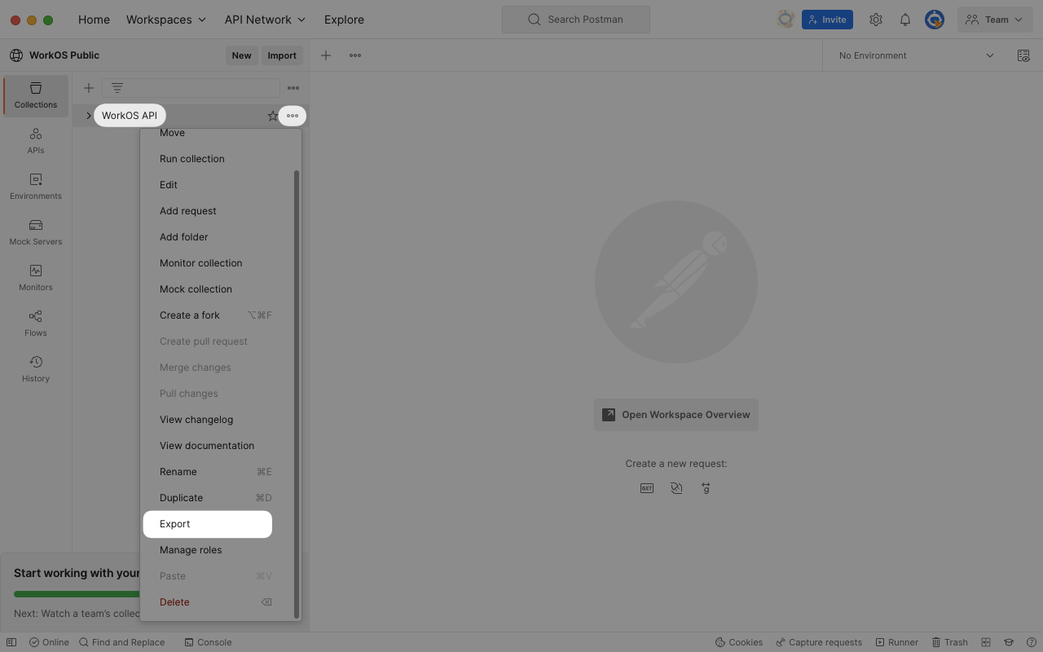Click the plus icon to create collection
1043x652 pixels.
89,88
